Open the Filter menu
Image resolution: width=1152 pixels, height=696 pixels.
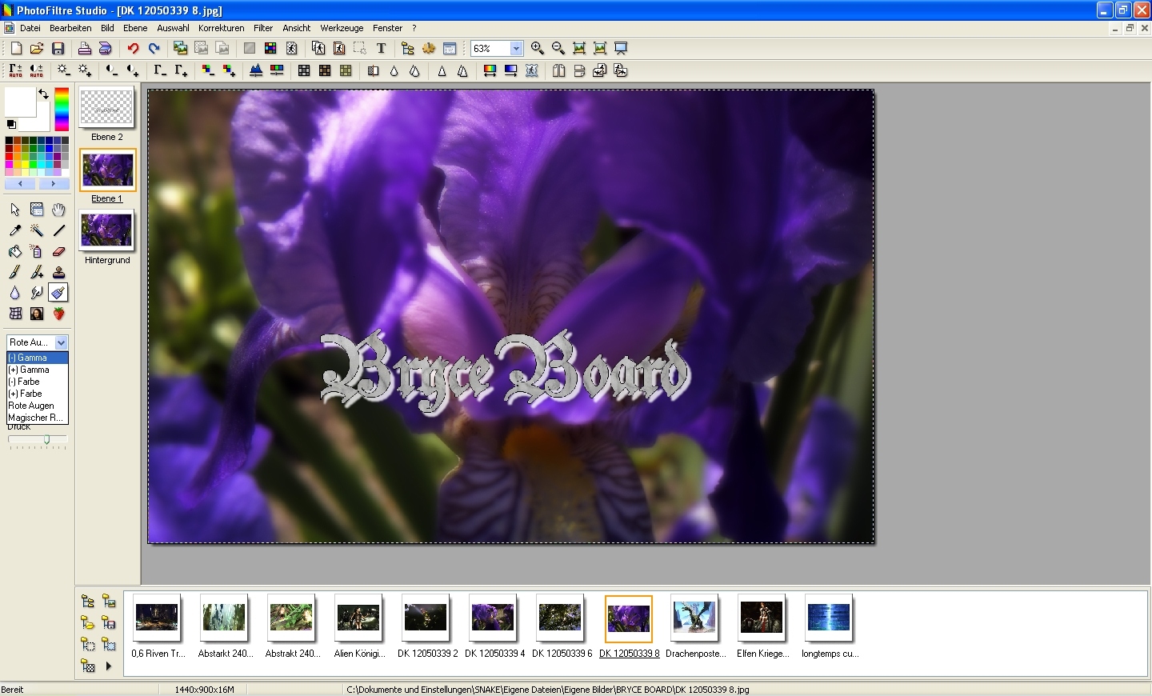(263, 28)
